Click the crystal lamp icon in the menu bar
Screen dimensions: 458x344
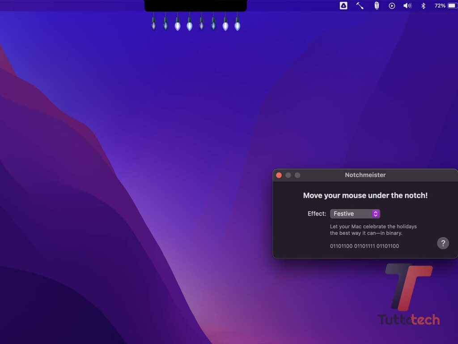click(376, 6)
